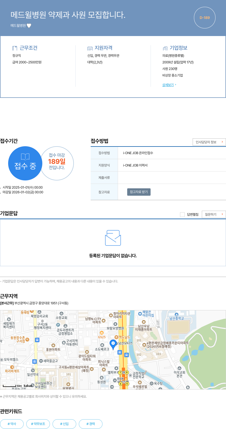
Task: Click the 새마을금고 bank icon on map
Action: point(41,361)
